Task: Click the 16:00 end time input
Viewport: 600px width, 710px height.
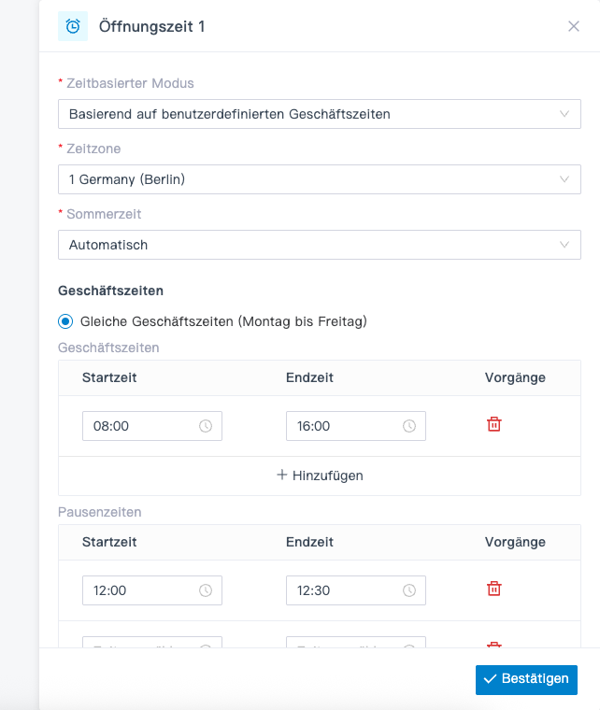Action: pos(346,426)
